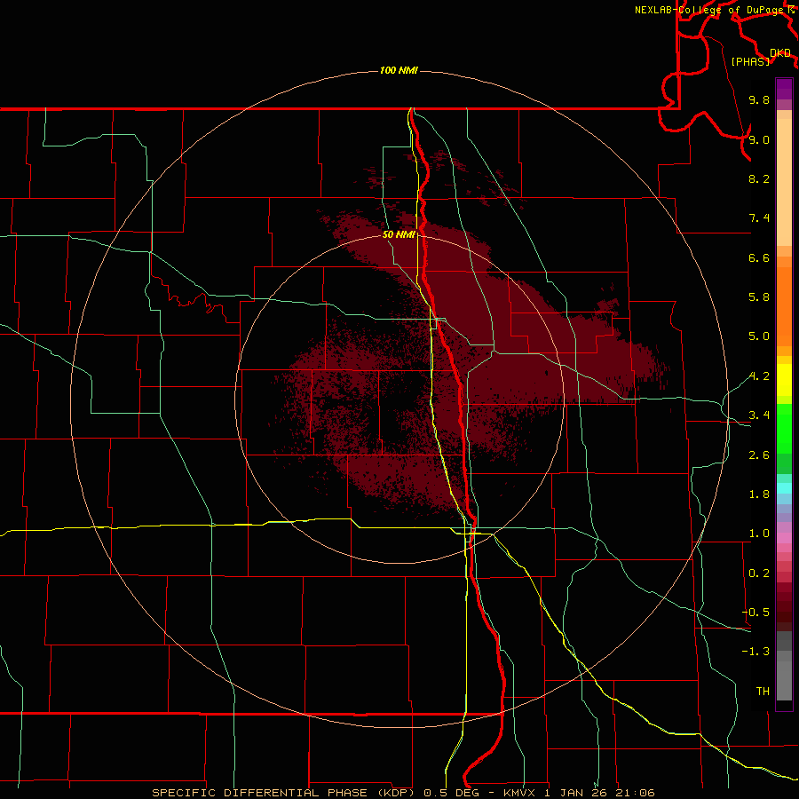Click the 21:06 timestamp in the caption
This screenshot has height=799, width=799.
tap(635, 793)
